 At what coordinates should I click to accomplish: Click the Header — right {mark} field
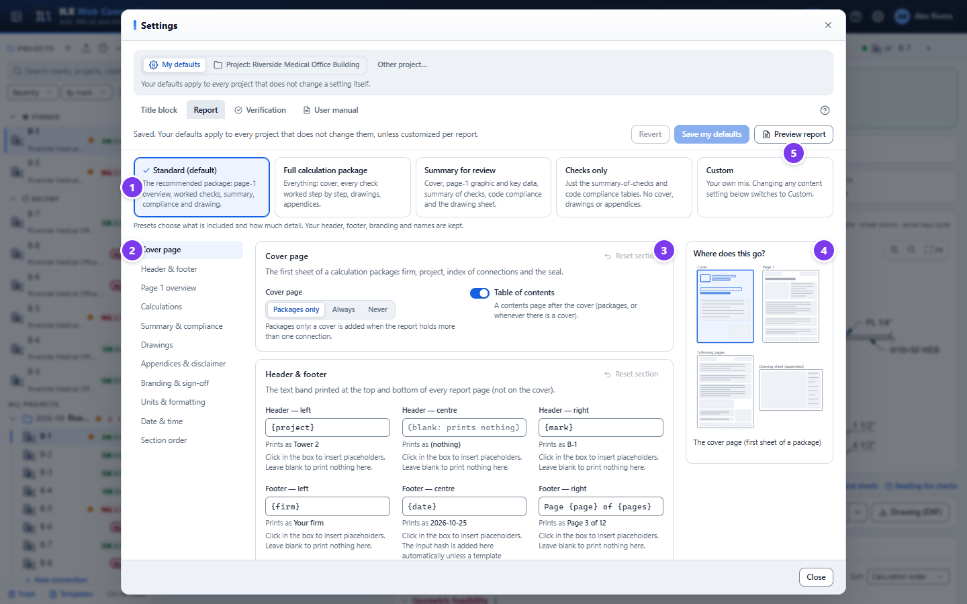[601, 427]
